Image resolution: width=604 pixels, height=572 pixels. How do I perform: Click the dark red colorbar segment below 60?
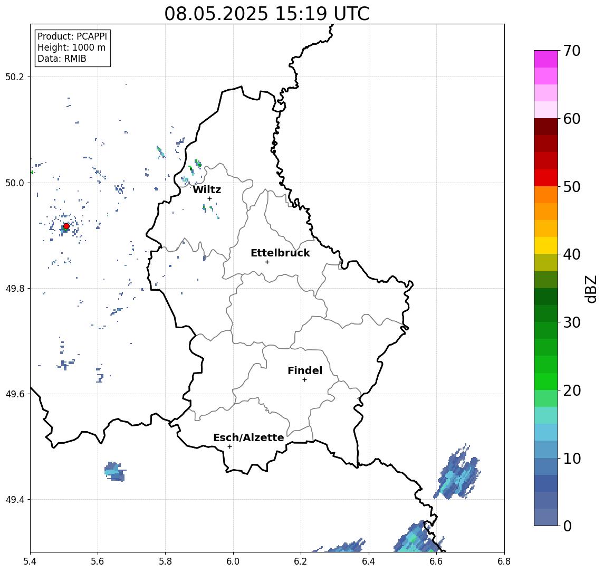click(x=546, y=127)
